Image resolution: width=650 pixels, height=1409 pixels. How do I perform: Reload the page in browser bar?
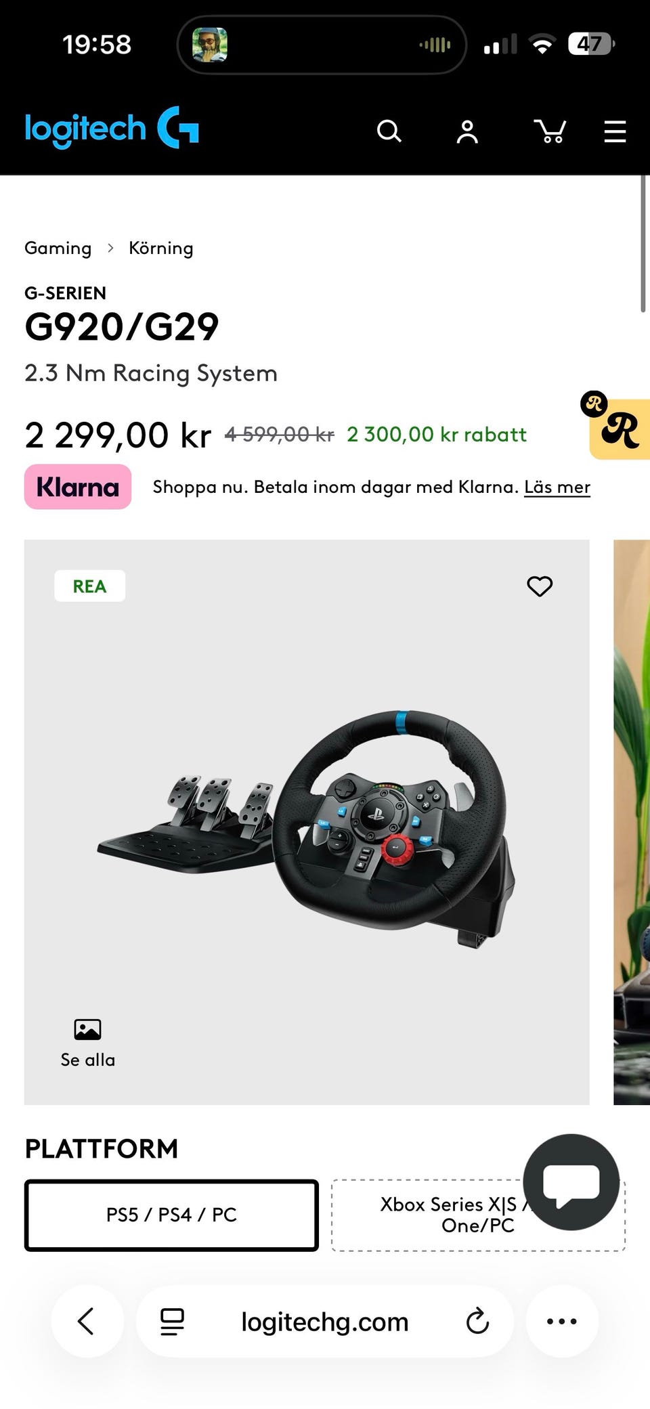pos(477,1321)
